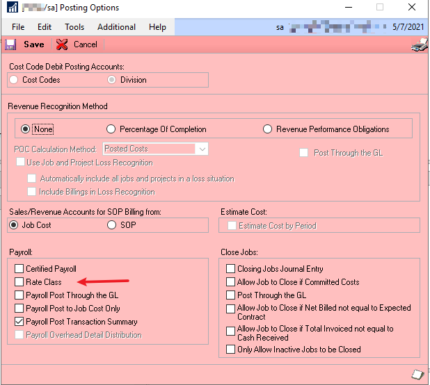This screenshot has width=430, height=385.
Task: Click the application icon in title bar
Action: (10, 8)
